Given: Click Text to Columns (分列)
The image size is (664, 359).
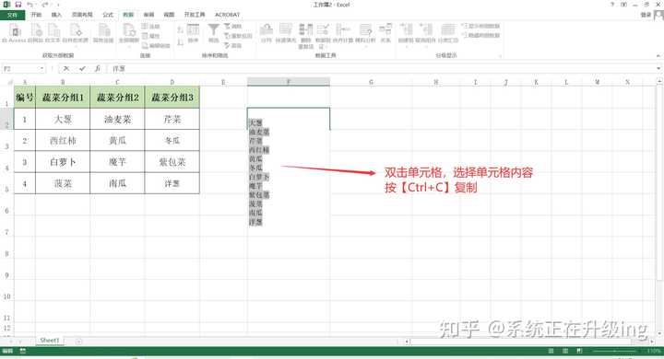Looking at the screenshot, I should point(266,33).
